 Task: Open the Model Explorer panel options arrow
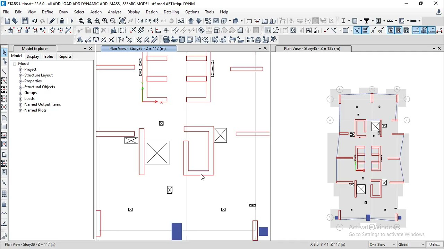coord(85,49)
